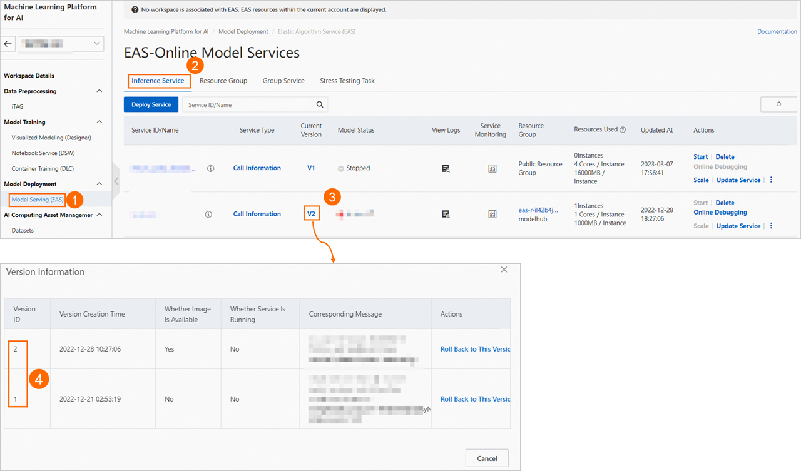Collapse the Model Deployment section

point(99,184)
